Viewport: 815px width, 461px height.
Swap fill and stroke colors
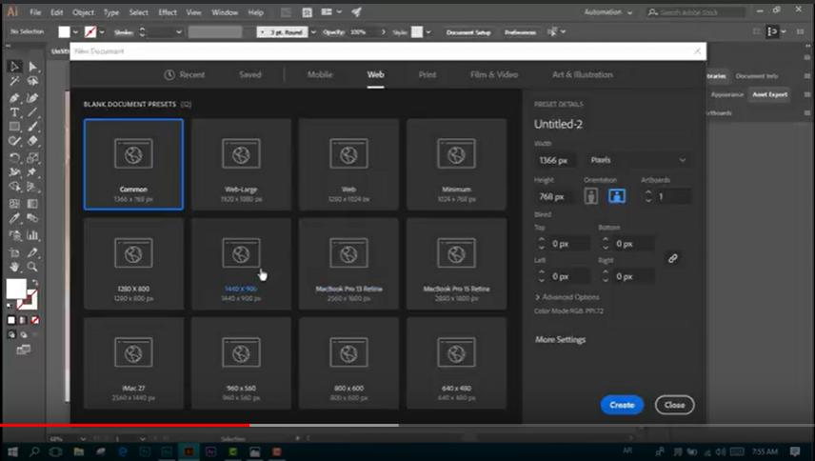(34, 283)
